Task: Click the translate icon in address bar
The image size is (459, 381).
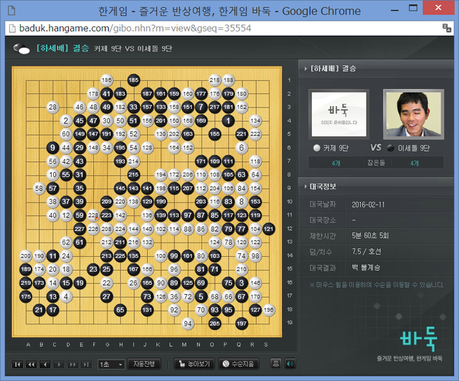Action: coord(447,28)
